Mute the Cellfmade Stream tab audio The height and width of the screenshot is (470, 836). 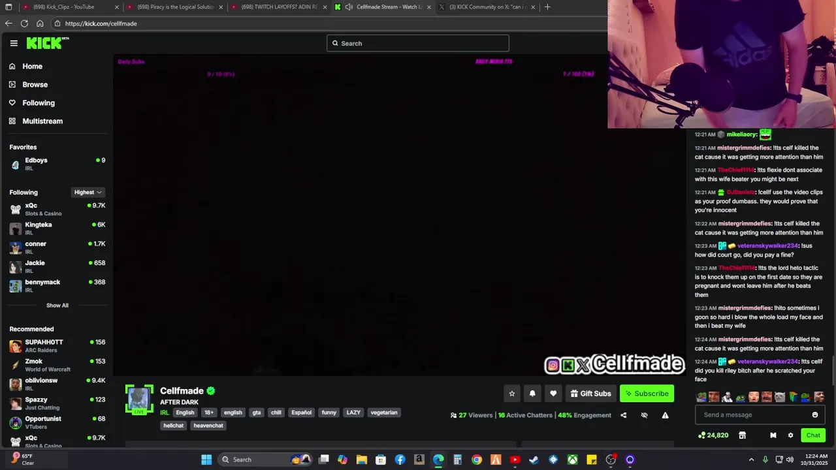click(349, 7)
